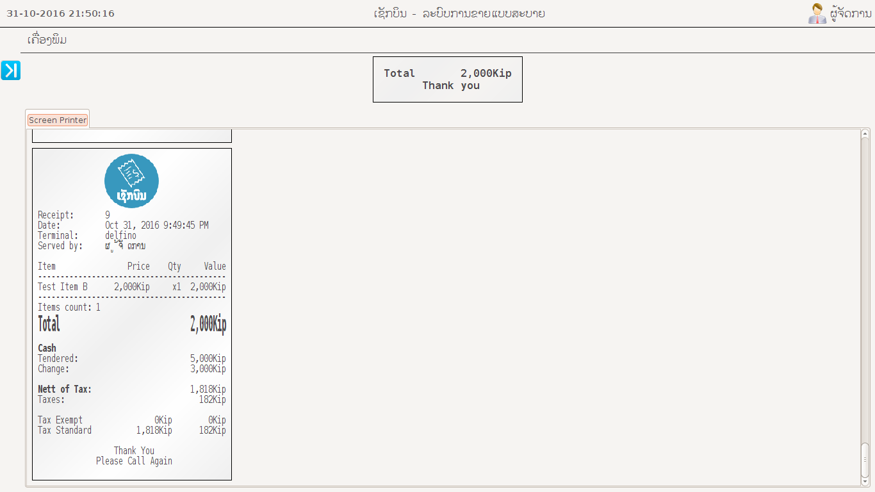Image resolution: width=875 pixels, height=492 pixels.
Task: Click the scrollbar down arrow
Action: (865, 482)
